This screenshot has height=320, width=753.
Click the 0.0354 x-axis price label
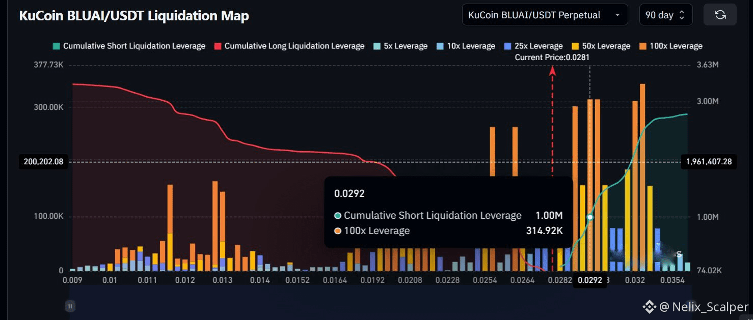(x=674, y=280)
